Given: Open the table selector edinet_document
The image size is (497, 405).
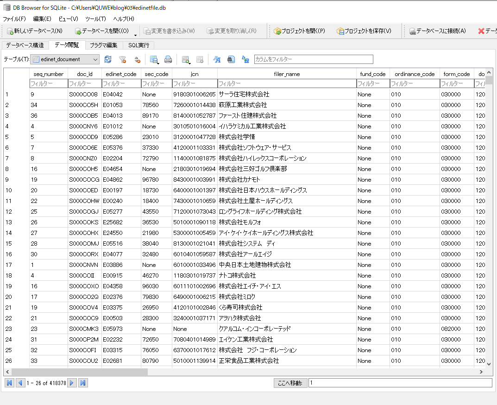Looking at the screenshot, I should click(65, 59).
